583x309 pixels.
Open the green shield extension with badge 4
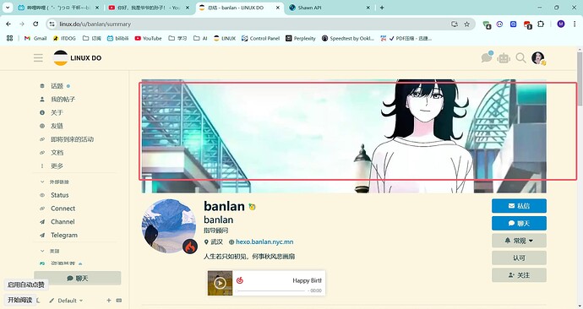coord(487,24)
